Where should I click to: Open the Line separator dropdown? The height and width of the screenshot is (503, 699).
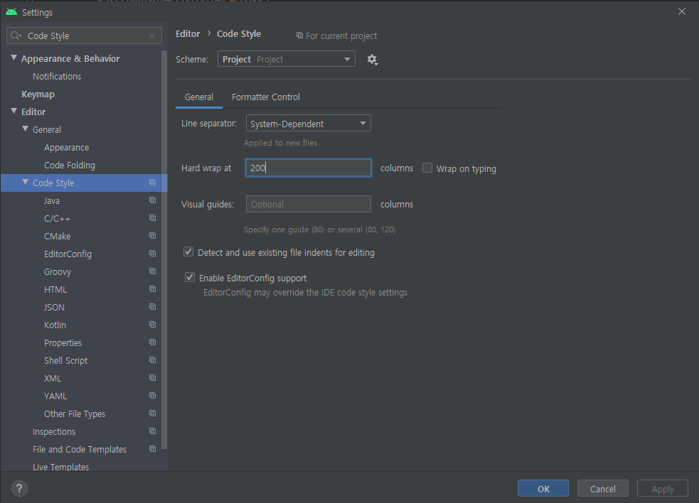(308, 122)
